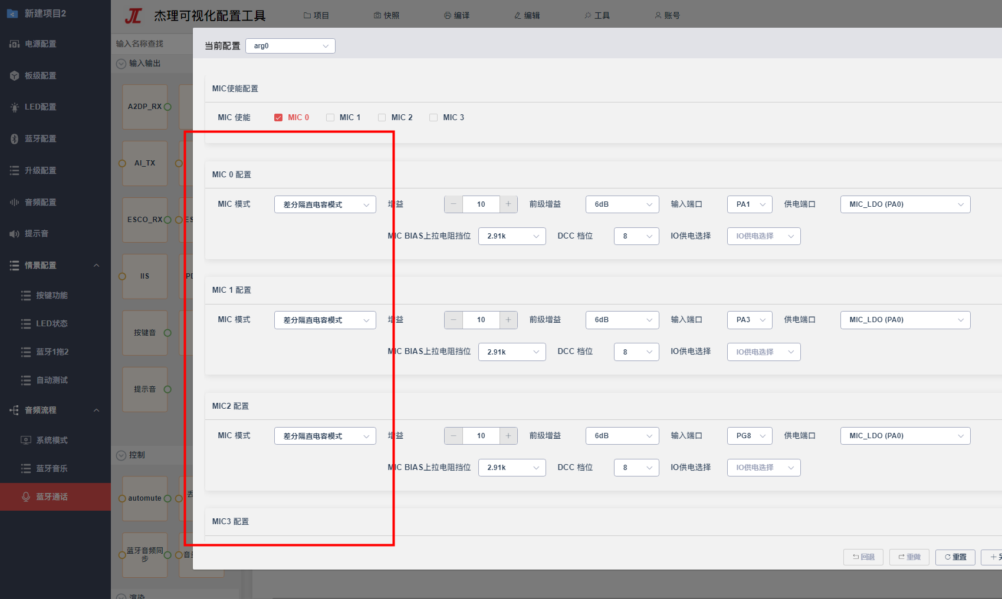The width and height of the screenshot is (1002, 599).
Task: Increase MIC 0 增益 with plus button
Action: [x=508, y=204]
